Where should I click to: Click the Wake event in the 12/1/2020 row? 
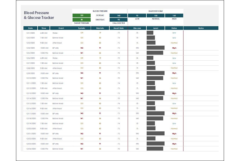pyautogui.click(x=55, y=33)
